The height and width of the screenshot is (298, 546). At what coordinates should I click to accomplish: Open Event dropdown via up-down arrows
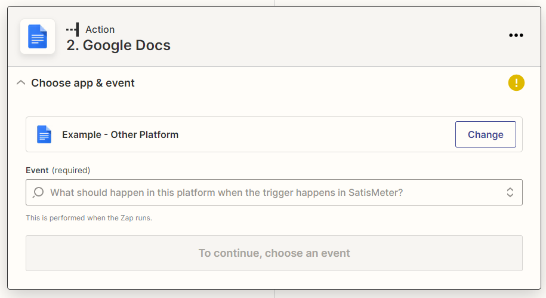point(510,192)
